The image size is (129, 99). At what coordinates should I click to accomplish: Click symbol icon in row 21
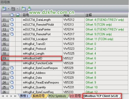(12, 68)
